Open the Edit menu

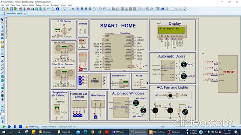[7, 5]
